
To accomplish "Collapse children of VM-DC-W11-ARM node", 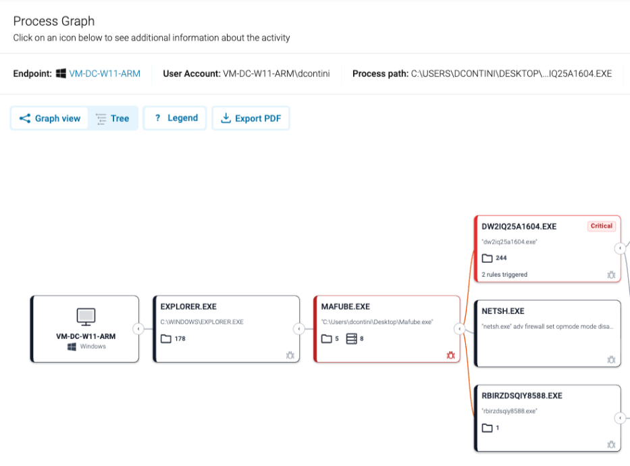I will coord(138,329).
